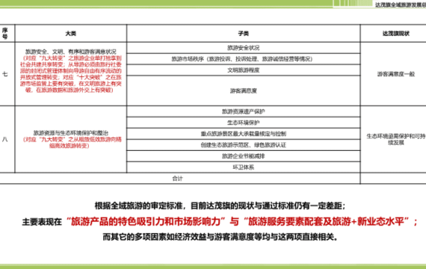The image size is (426, 269).
Task: Click the 旅游资源与生态环境保护和整治 heading
Action: click(x=71, y=133)
